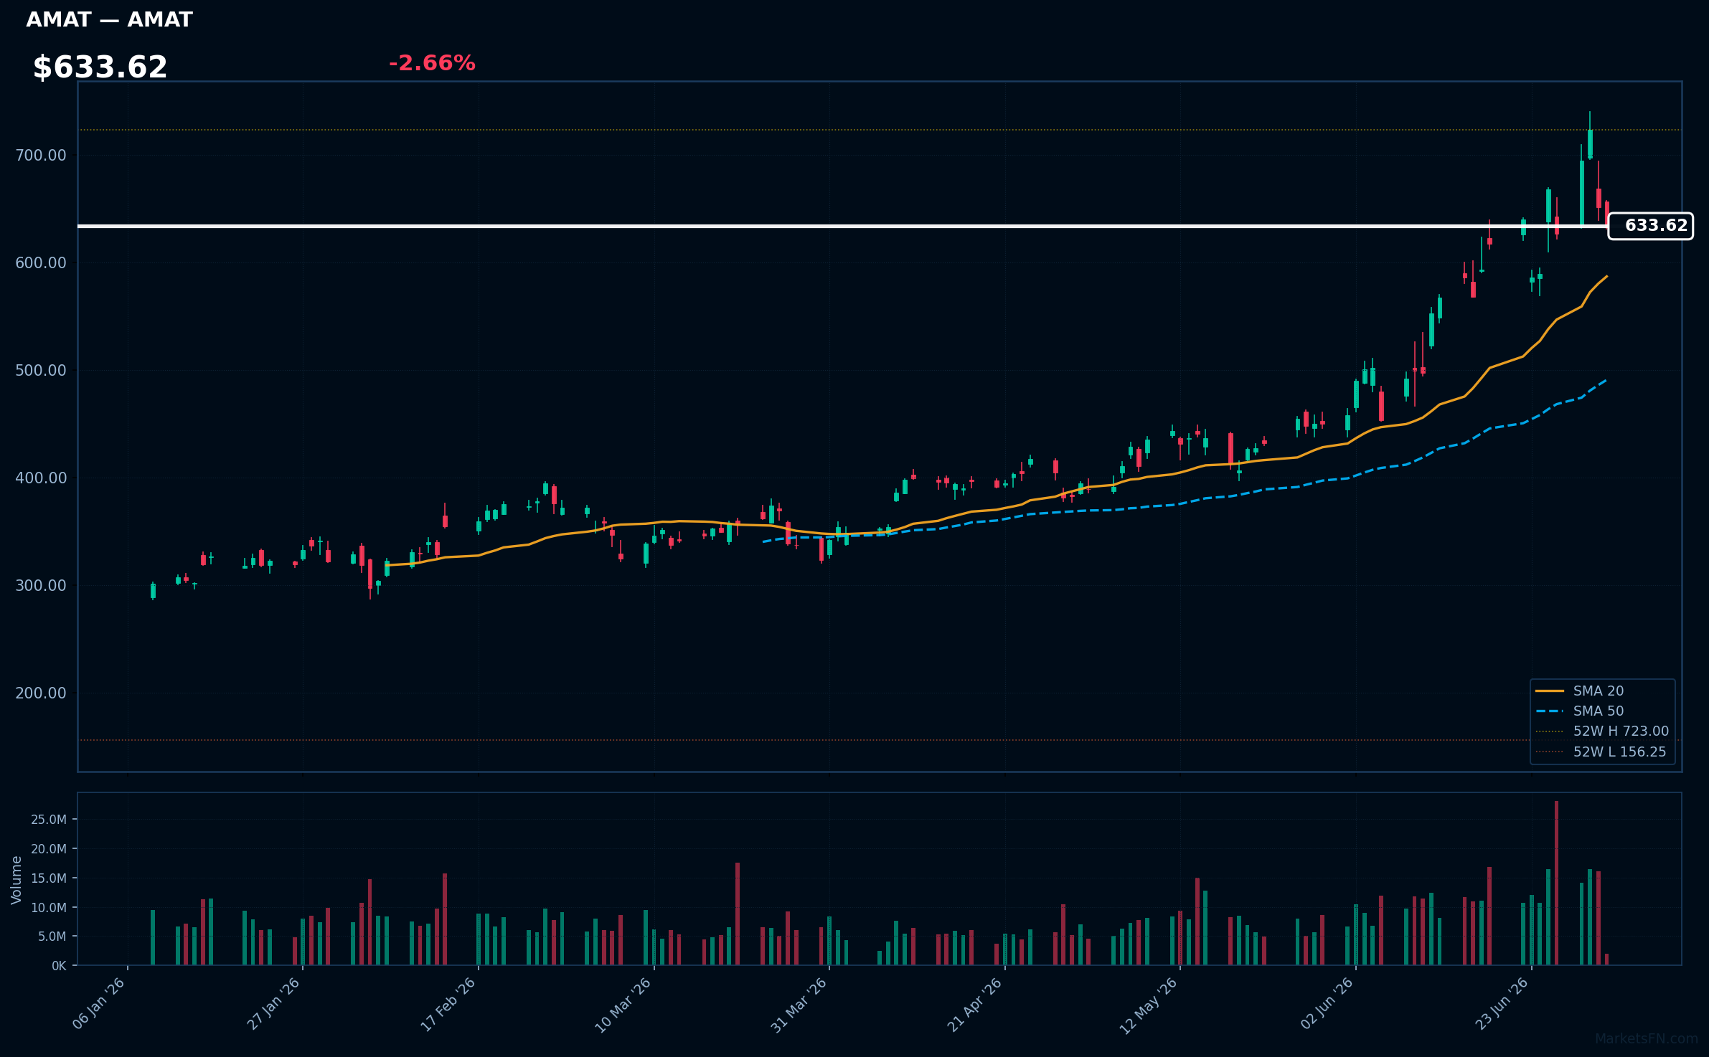Click the 27 Jan '26 date label

pyautogui.click(x=274, y=1003)
